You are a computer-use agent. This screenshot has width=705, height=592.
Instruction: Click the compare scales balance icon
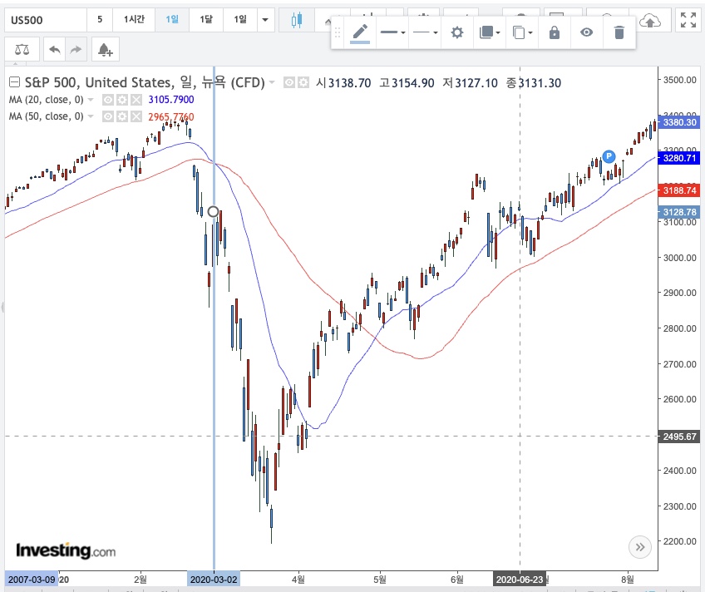pos(22,49)
